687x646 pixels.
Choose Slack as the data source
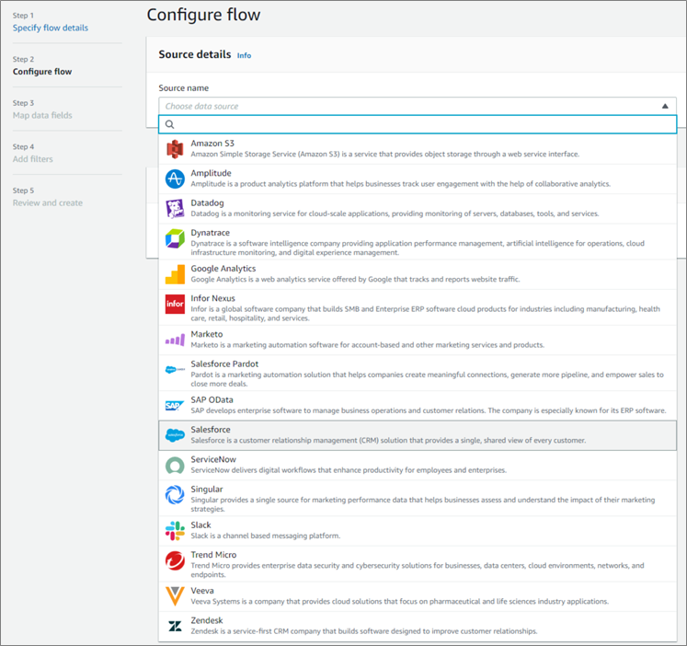[418, 531]
